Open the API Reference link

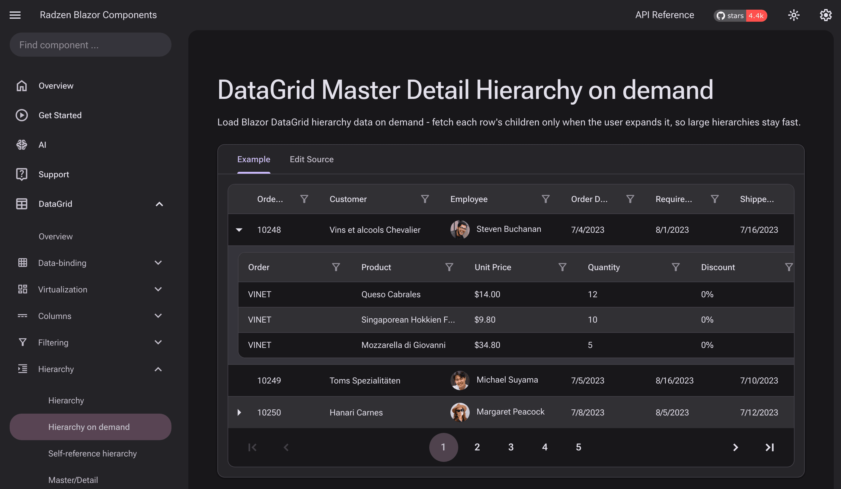tap(664, 15)
